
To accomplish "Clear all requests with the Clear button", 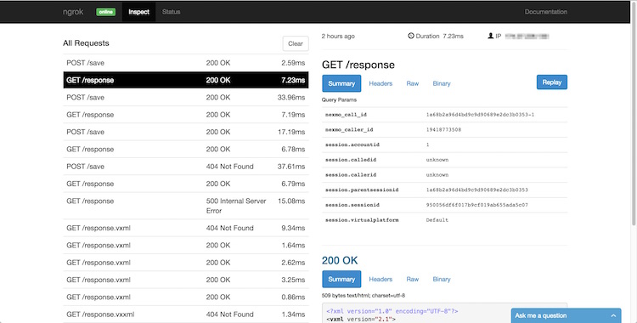I will [x=296, y=43].
